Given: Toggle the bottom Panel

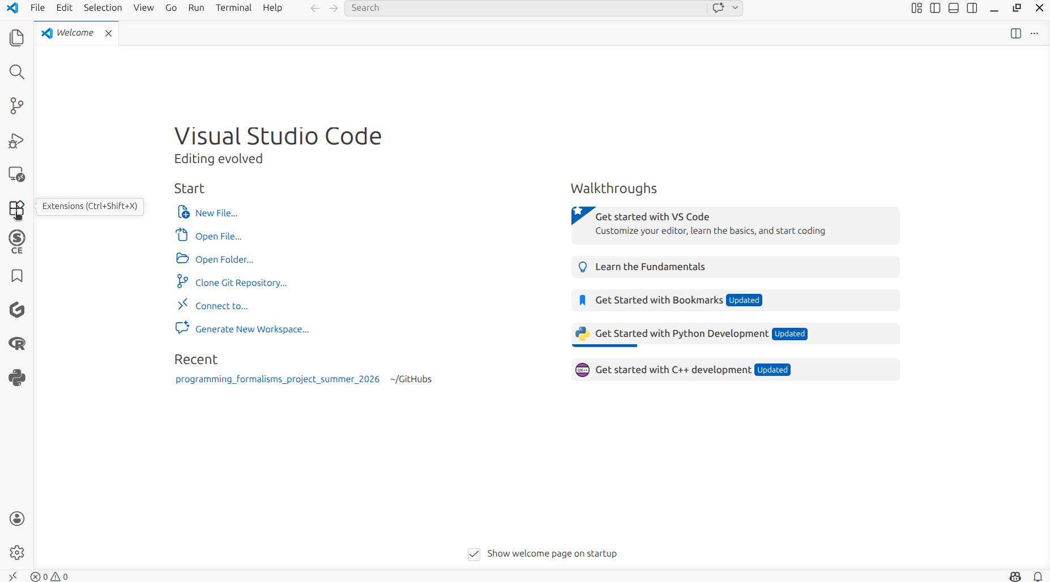Looking at the screenshot, I should click(x=954, y=8).
